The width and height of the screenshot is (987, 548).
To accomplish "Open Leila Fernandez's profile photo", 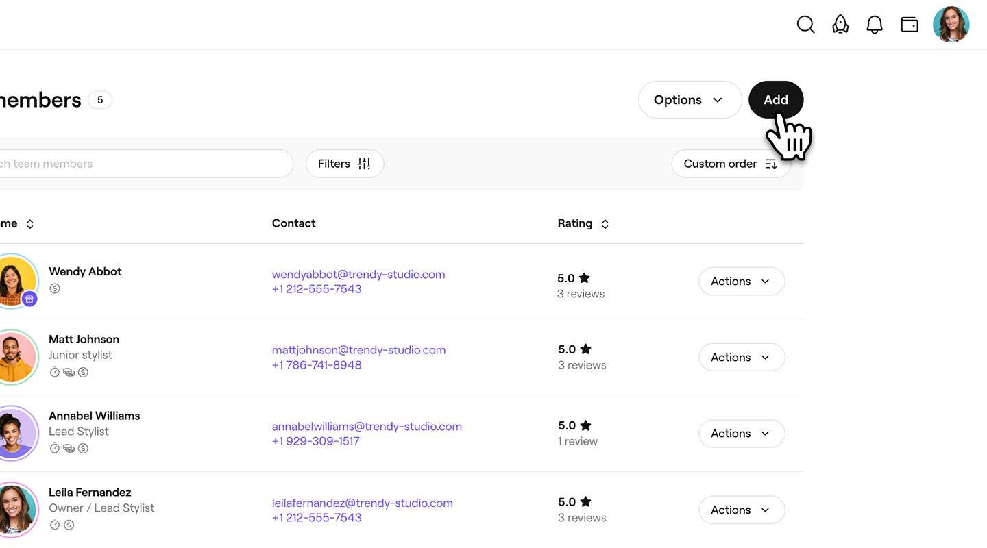I will [15, 509].
